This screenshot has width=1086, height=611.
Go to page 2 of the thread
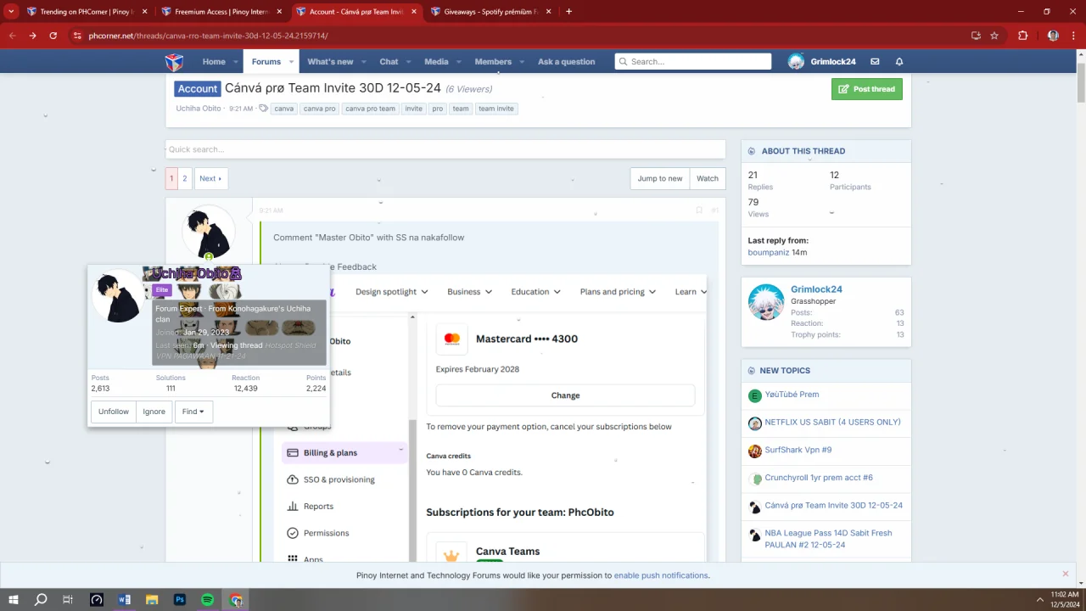(x=185, y=178)
